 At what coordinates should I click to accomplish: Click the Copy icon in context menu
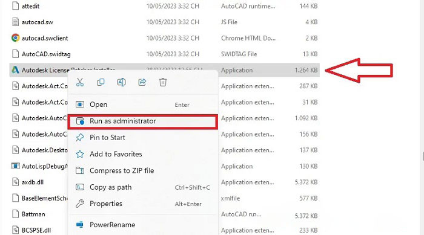pos(101,82)
